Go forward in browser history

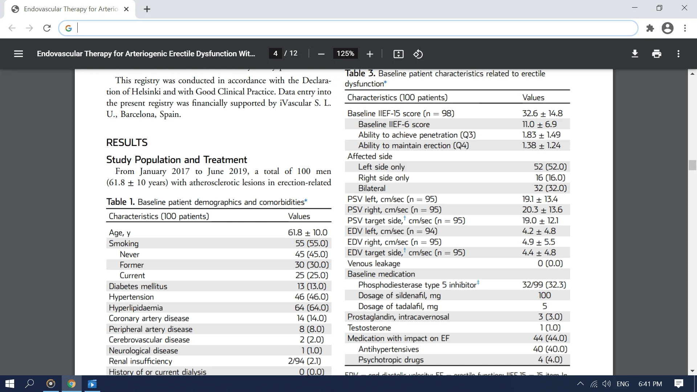(x=29, y=28)
